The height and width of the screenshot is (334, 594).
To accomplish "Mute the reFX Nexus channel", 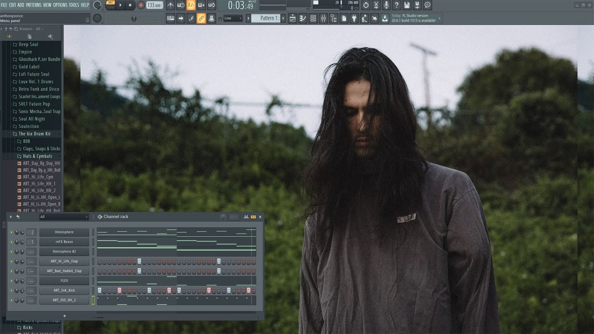I will tap(11, 242).
